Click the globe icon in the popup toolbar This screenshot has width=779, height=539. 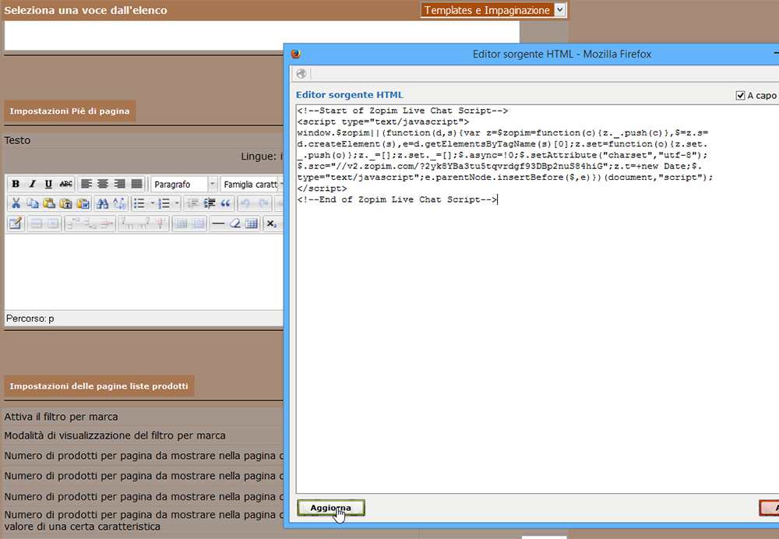tap(301, 74)
